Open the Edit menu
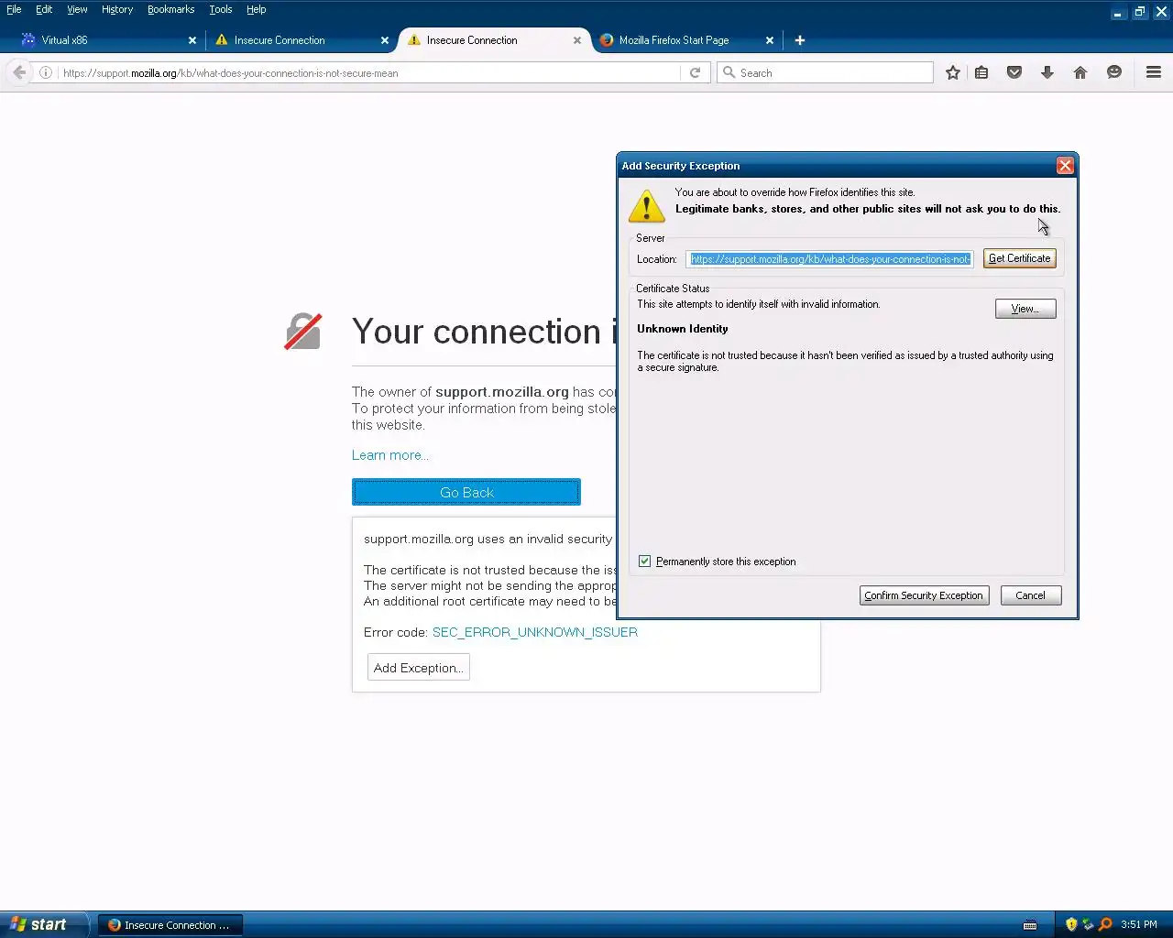This screenshot has height=938, width=1173. pyautogui.click(x=44, y=9)
